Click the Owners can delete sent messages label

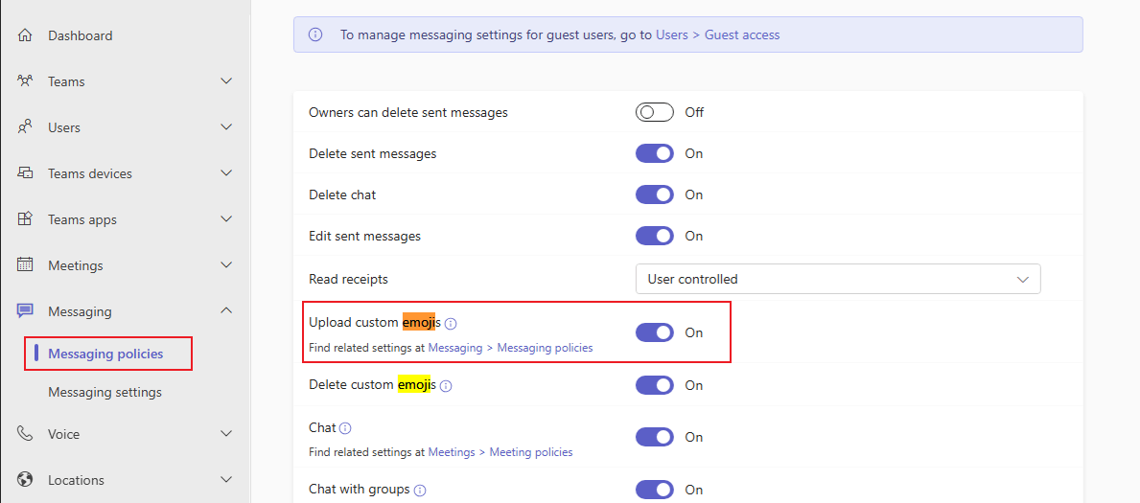pos(407,113)
